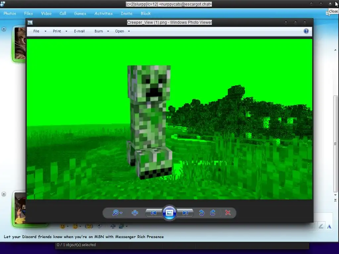Open Games in Messenger toolbar
Viewport: 339px width, 254px height.
(x=80, y=13)
